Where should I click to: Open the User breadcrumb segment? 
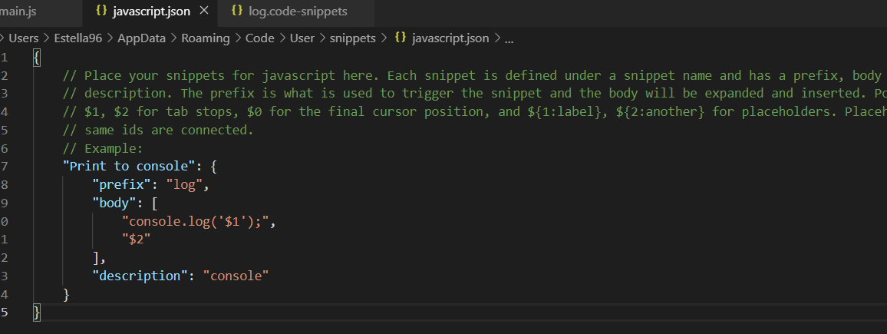302,38
